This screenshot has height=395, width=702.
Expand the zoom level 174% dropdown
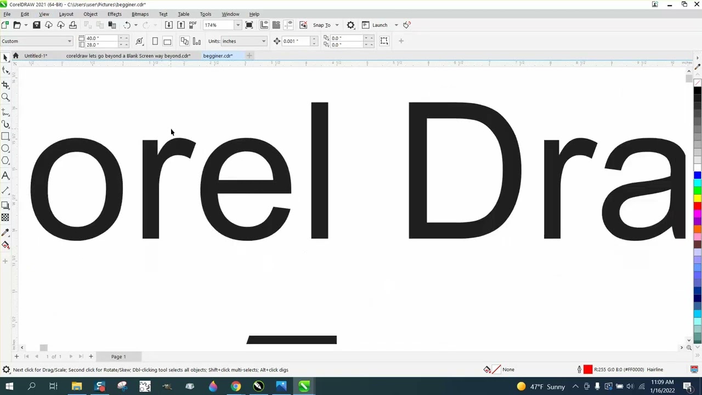(x=237, y=25)
